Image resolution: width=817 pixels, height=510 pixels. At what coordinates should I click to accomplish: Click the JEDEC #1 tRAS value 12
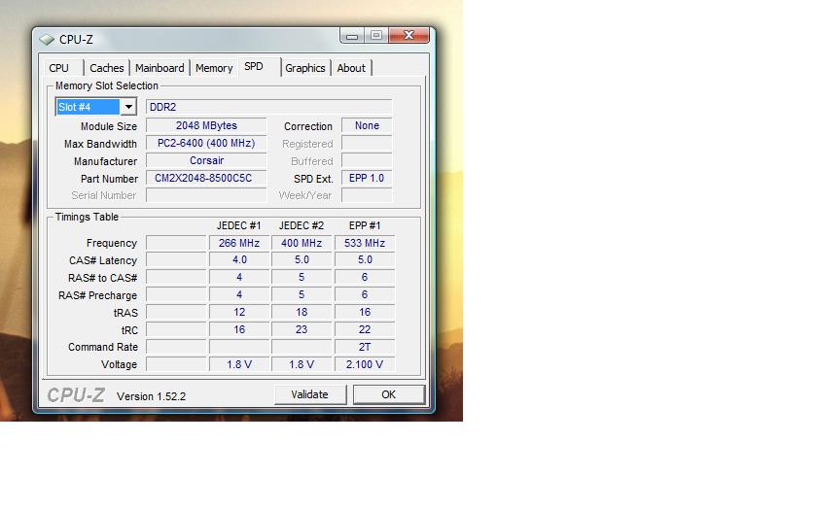(x=239, y=312)
